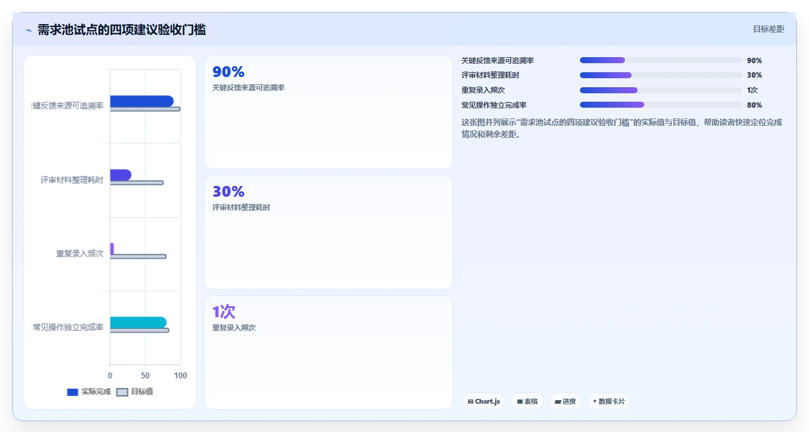Image resolution: width=809 pixels, height=432 pixels.
Task: Click the Chart.js tag
Action: pyautogui.click(x=484, y=401)
